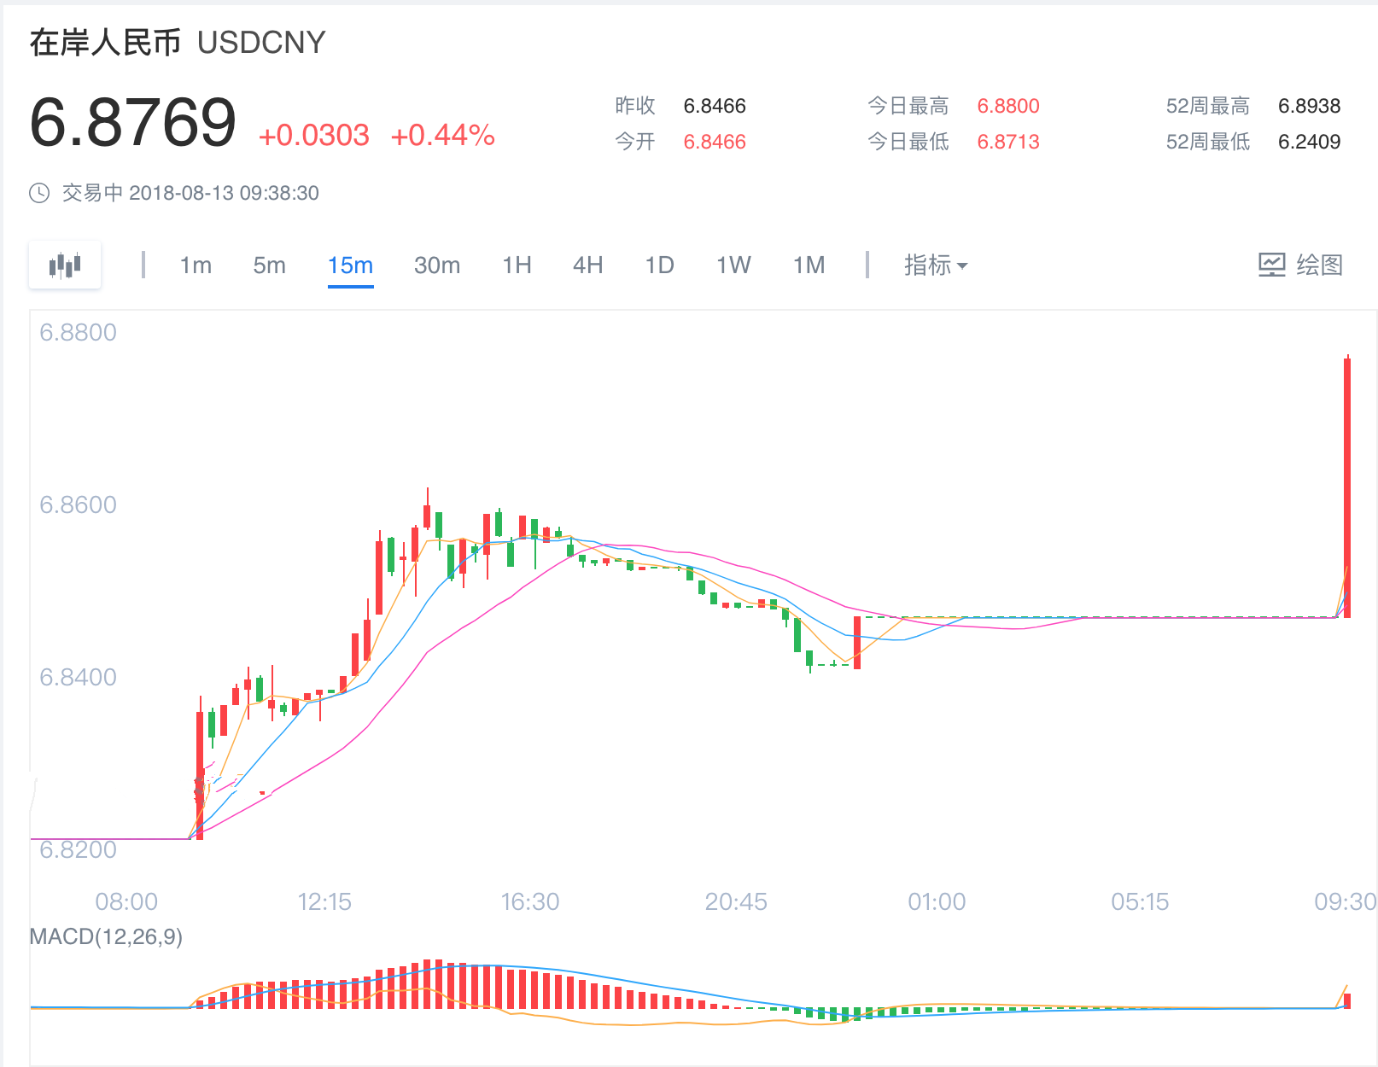Click the MACD(12,26,9) indicator label
Image resolution: width=1378 pixels, height=1067 pixels.
click(x=106, y=936)
